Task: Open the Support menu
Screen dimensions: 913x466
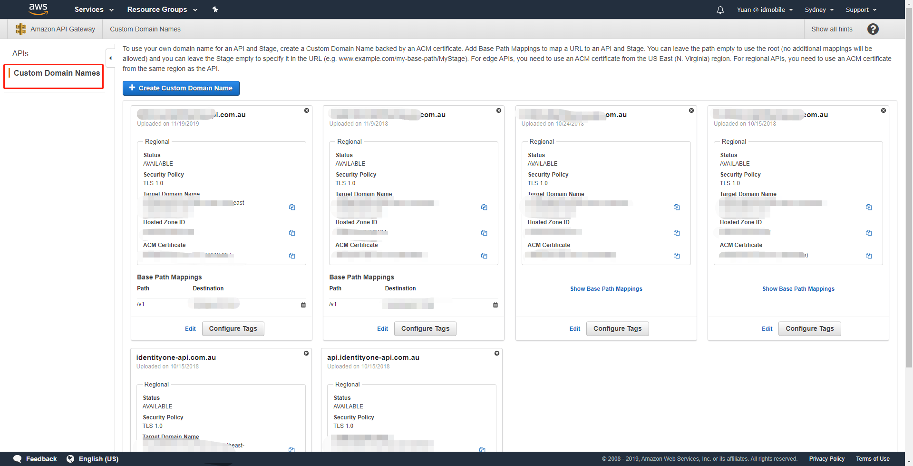Action: [861, 10]
